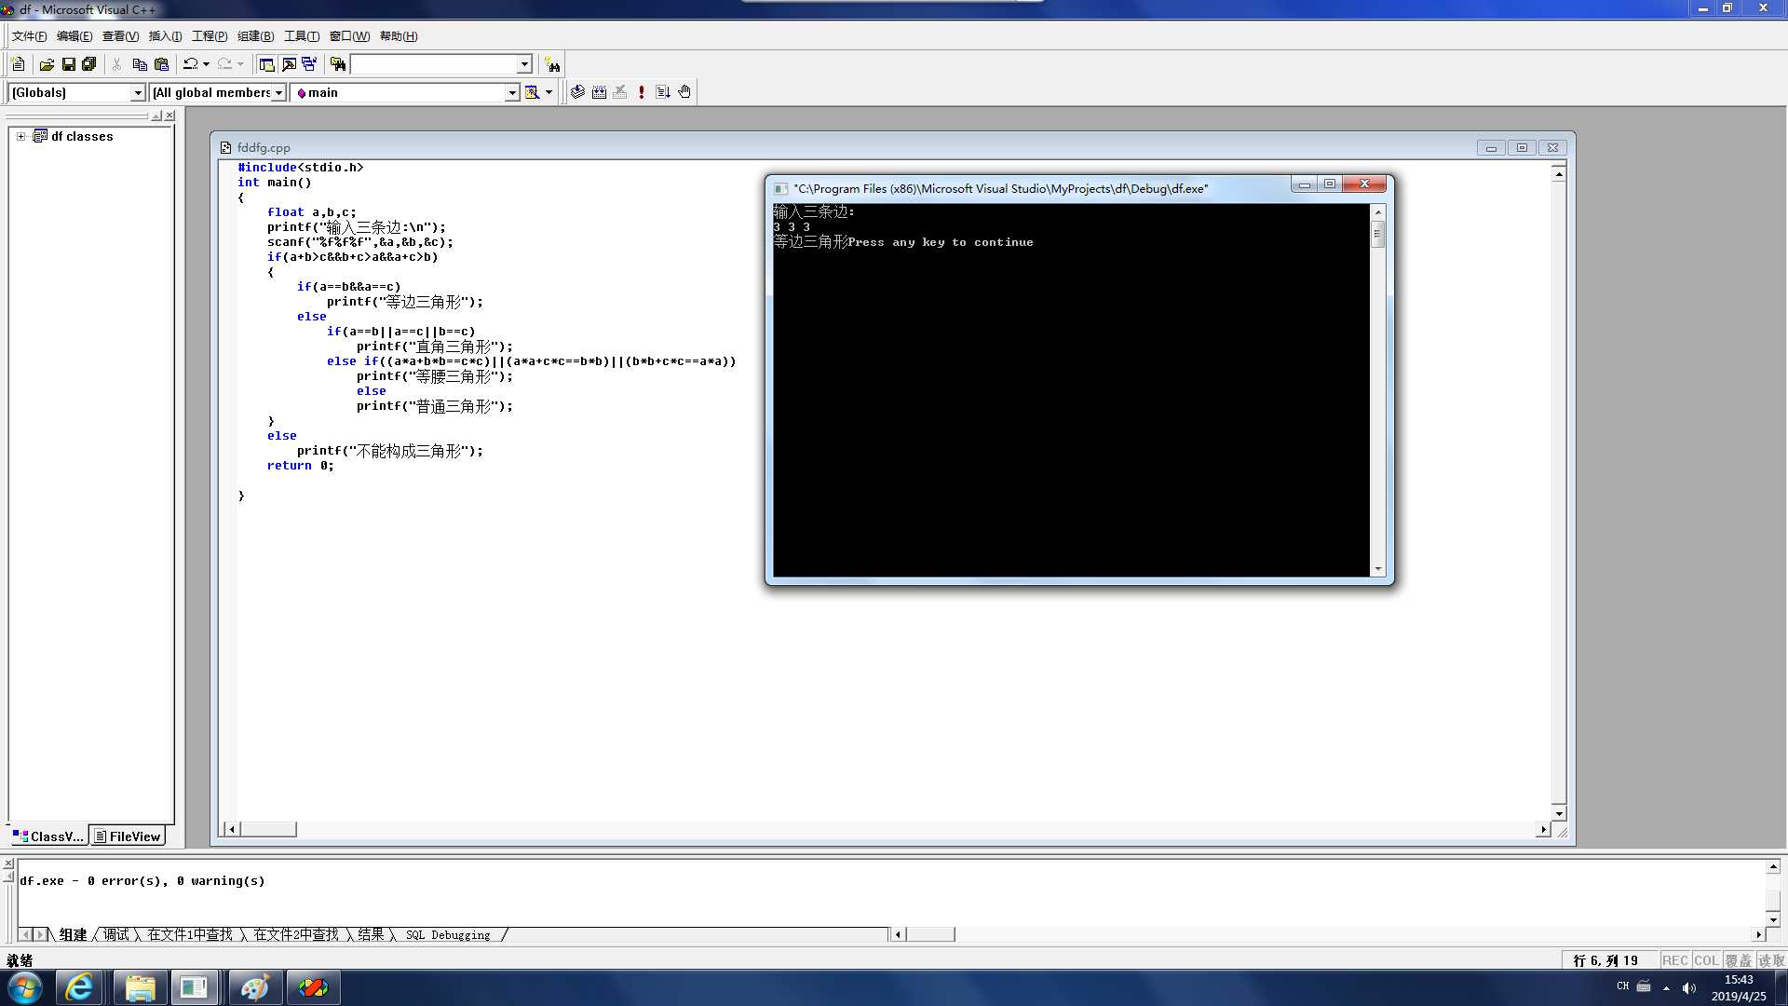The width and height of the screenshot is (1788, 1006).
Task: Click the editor horizontal scrollbar thumb
Action: [x=268, y=829]
